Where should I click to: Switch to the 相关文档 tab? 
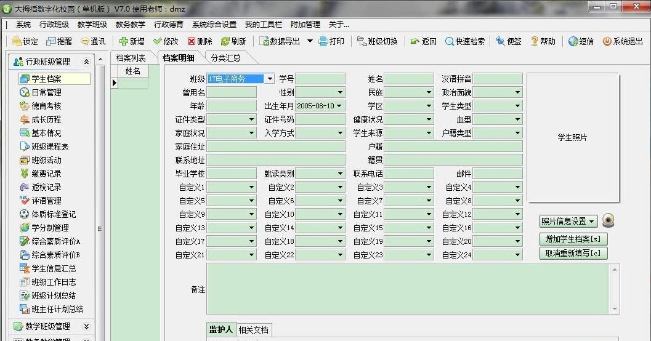(x=253, y=330)
